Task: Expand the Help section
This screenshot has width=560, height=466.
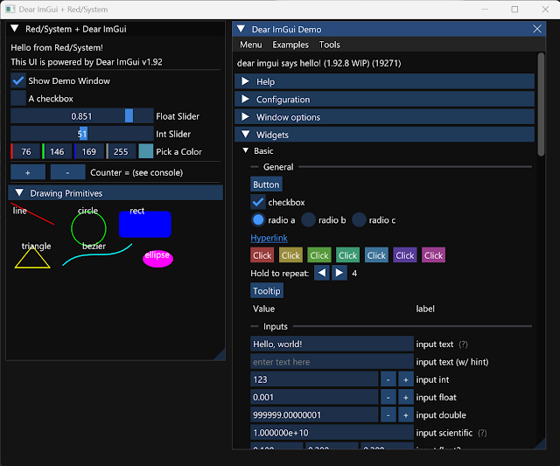Action: pos(385,81)
